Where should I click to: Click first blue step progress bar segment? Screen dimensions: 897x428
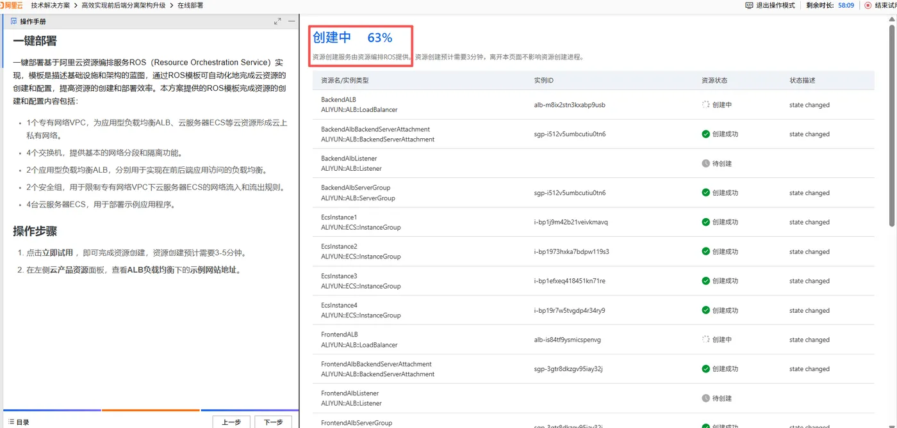click(52, 410)
